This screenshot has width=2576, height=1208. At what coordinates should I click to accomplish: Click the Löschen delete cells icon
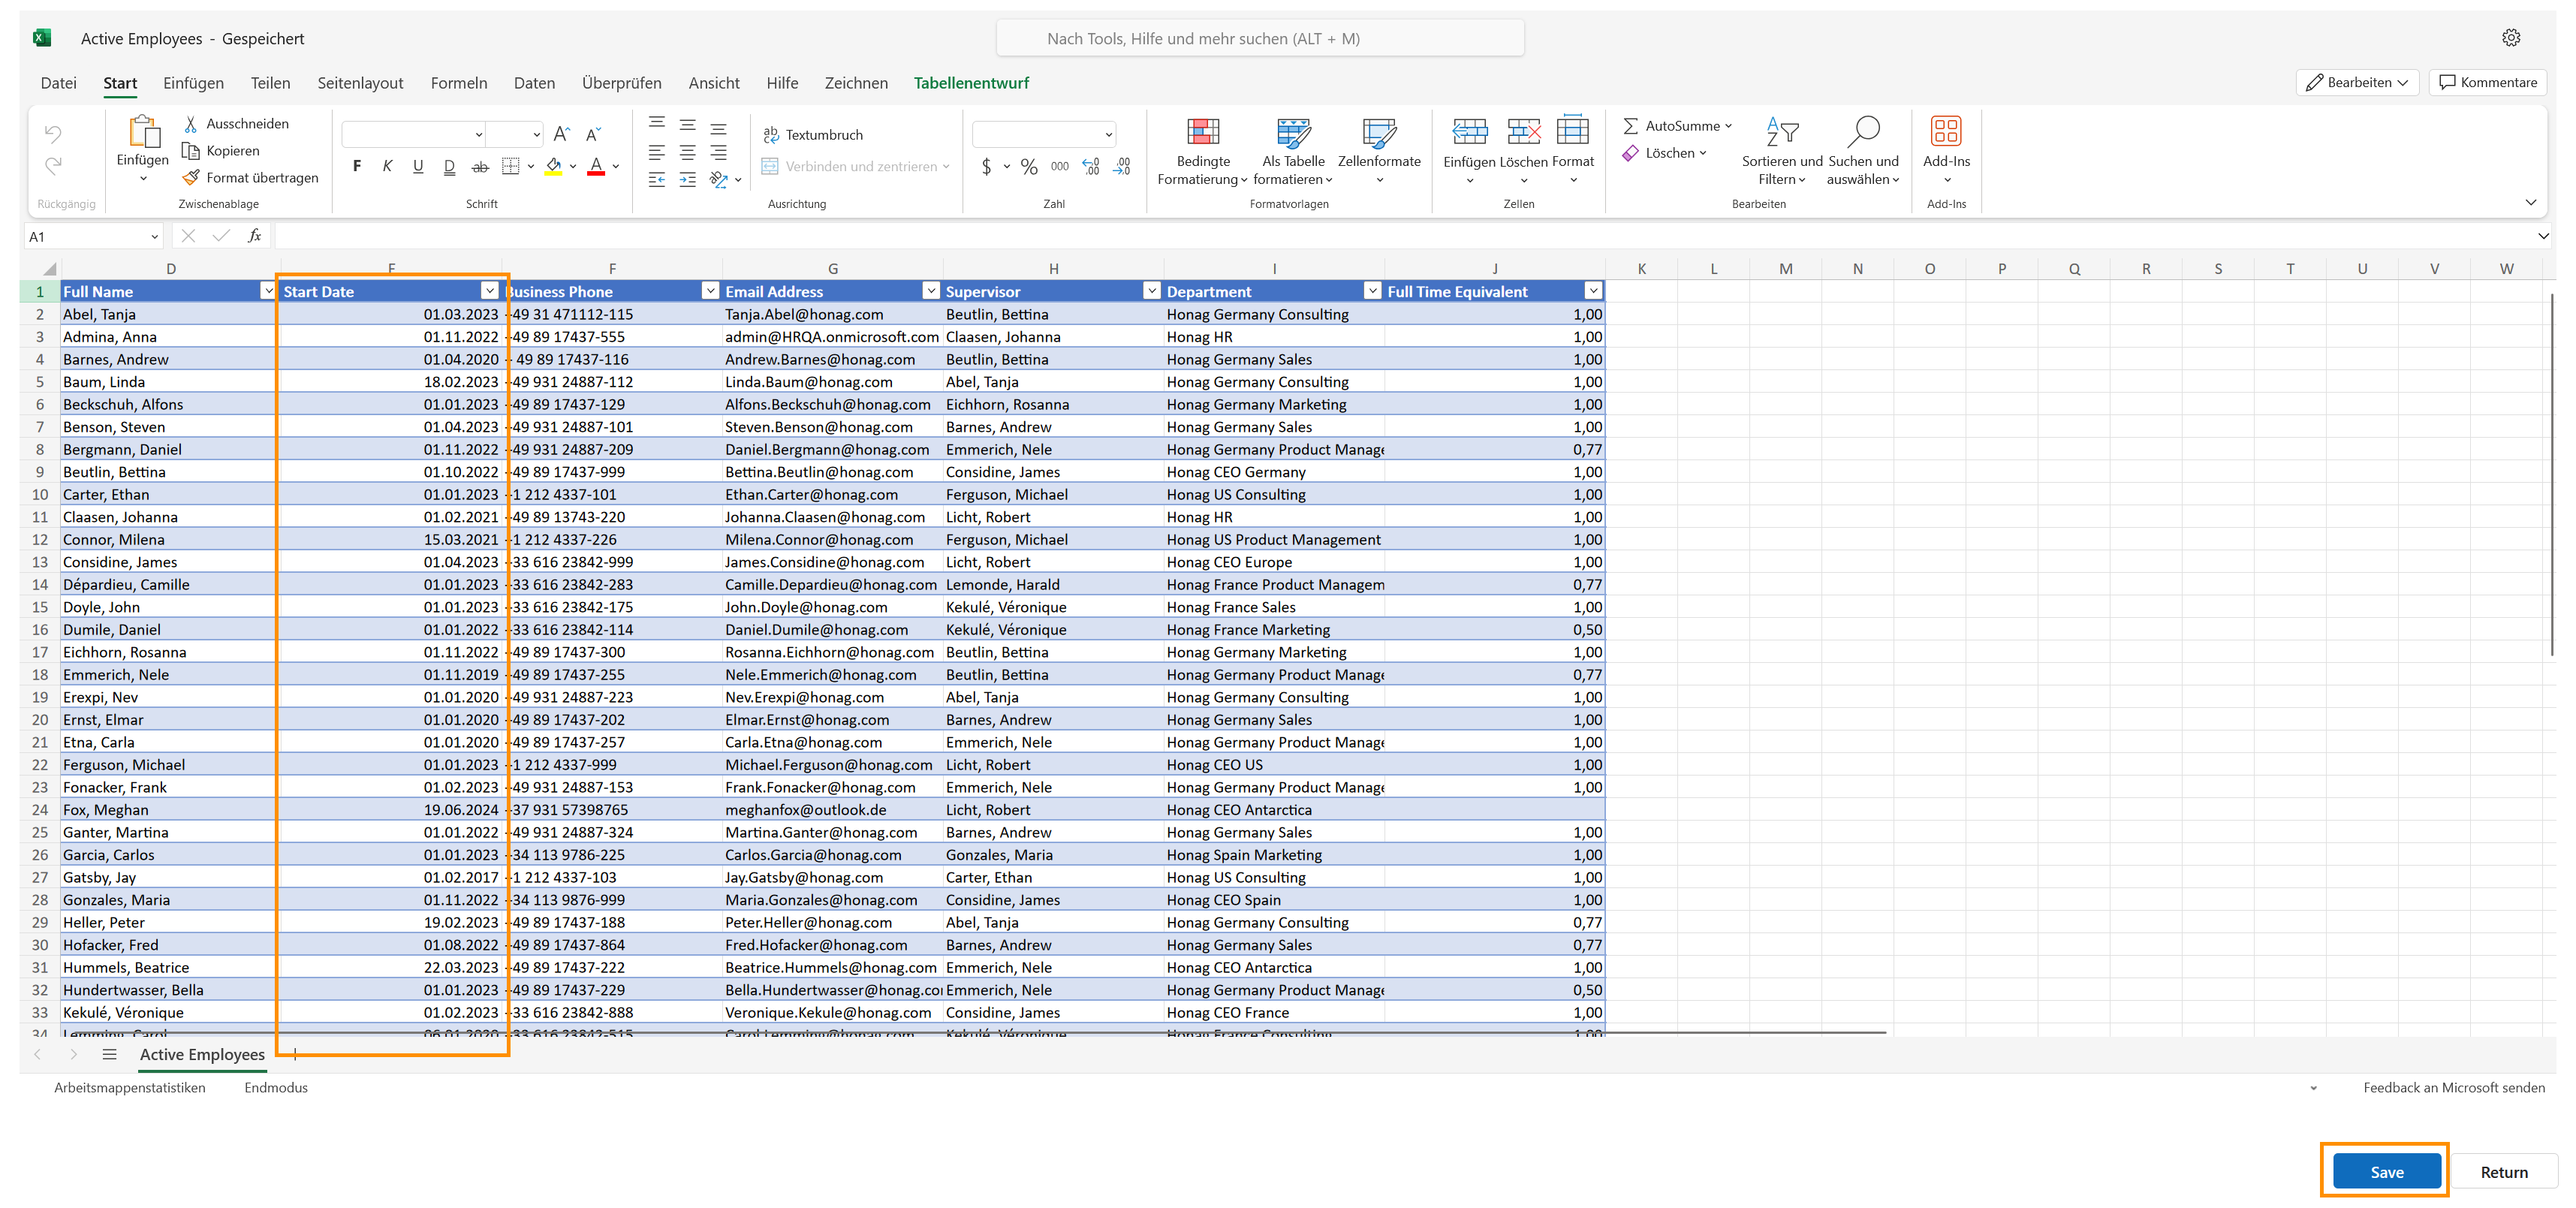(x=1524, y=131)
